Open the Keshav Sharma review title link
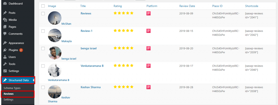Image resolution: width=278 pixels, height=105 pixels. pyautogui.click(x=91, y=87)
